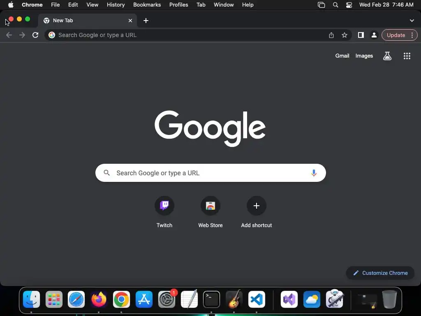Click the share page icon in address bar
The width and height of the screenshot is (421, 316).
click(331, 35)
